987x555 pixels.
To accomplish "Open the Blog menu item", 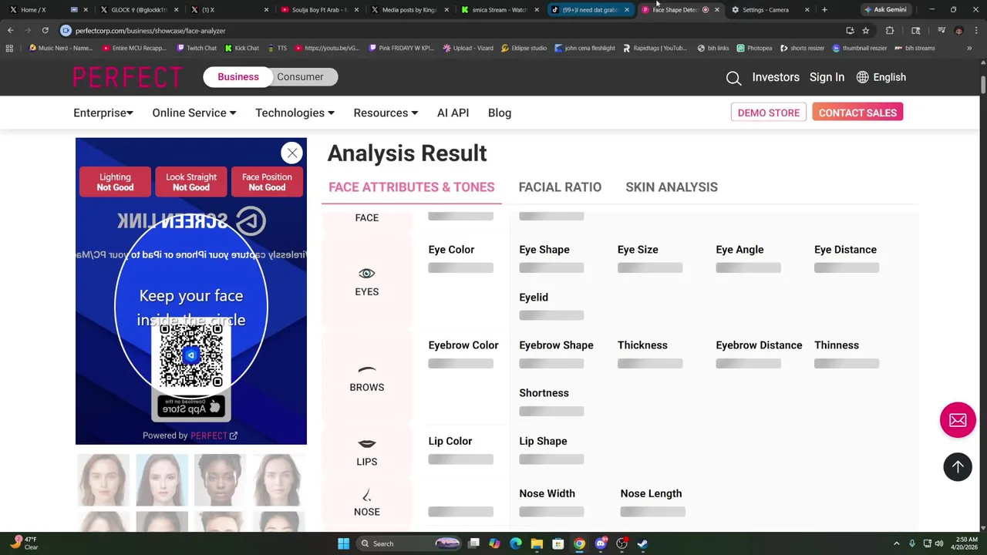I will 500,113.
